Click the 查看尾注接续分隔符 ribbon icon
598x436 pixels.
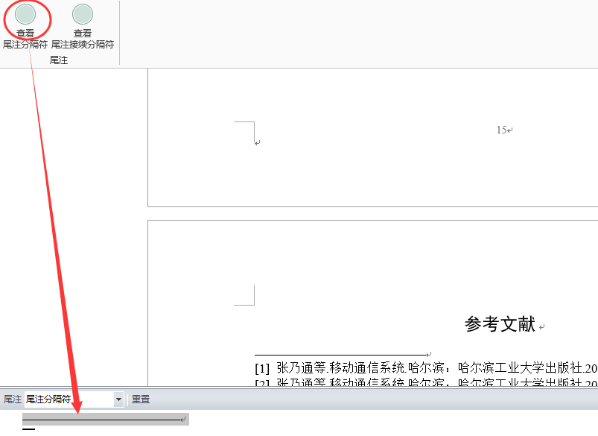(x=83, y=14)
